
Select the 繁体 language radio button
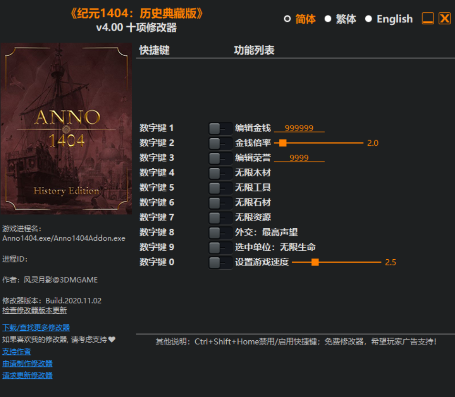(x=328, y=19)
